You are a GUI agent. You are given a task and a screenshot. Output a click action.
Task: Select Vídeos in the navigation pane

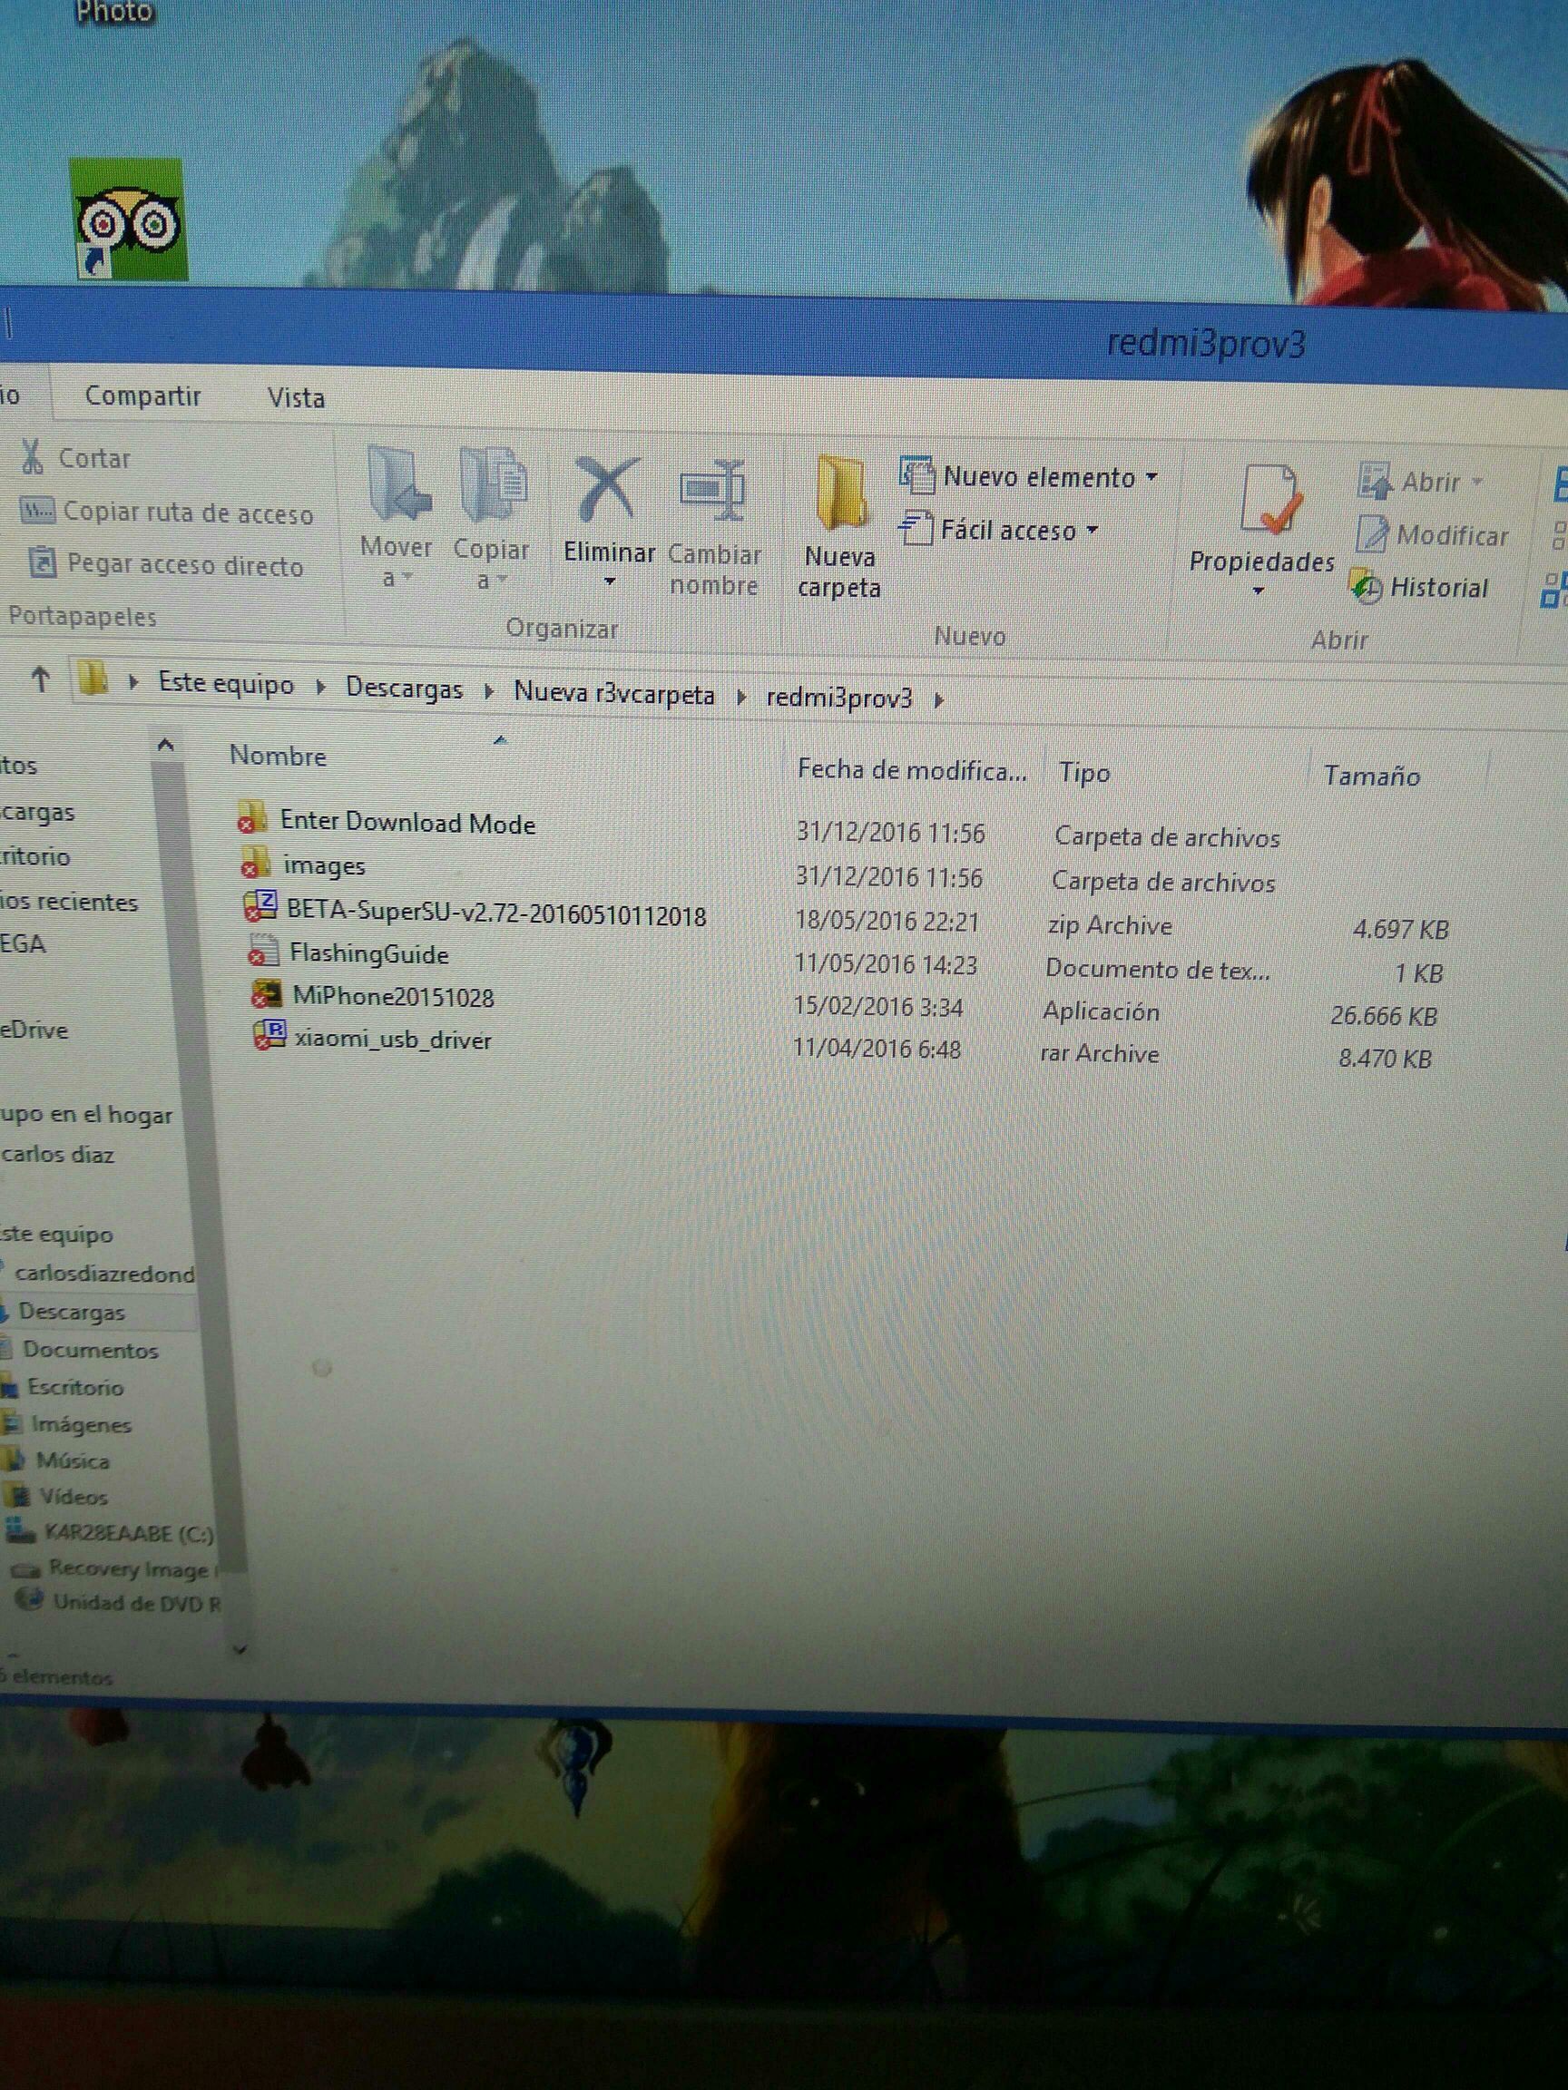pyautogui.click(x=73, y=1497)
